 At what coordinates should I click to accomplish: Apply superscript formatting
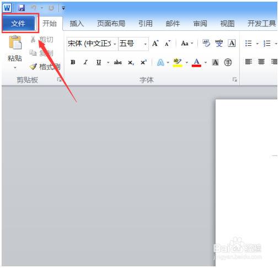click(x=143, y=62)
